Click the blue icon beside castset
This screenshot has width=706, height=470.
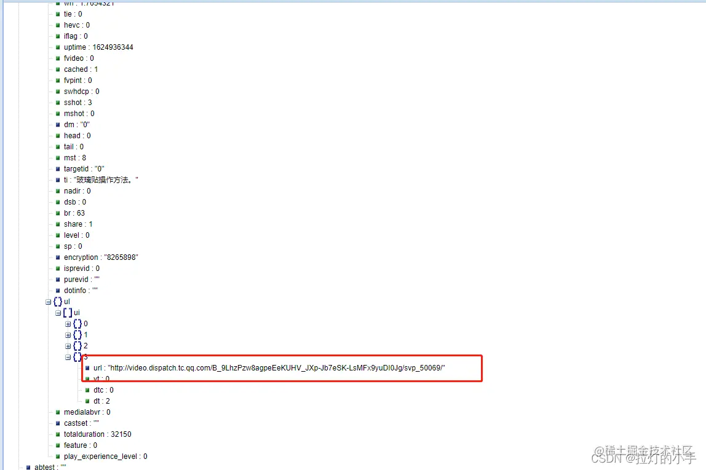point(58,424)
